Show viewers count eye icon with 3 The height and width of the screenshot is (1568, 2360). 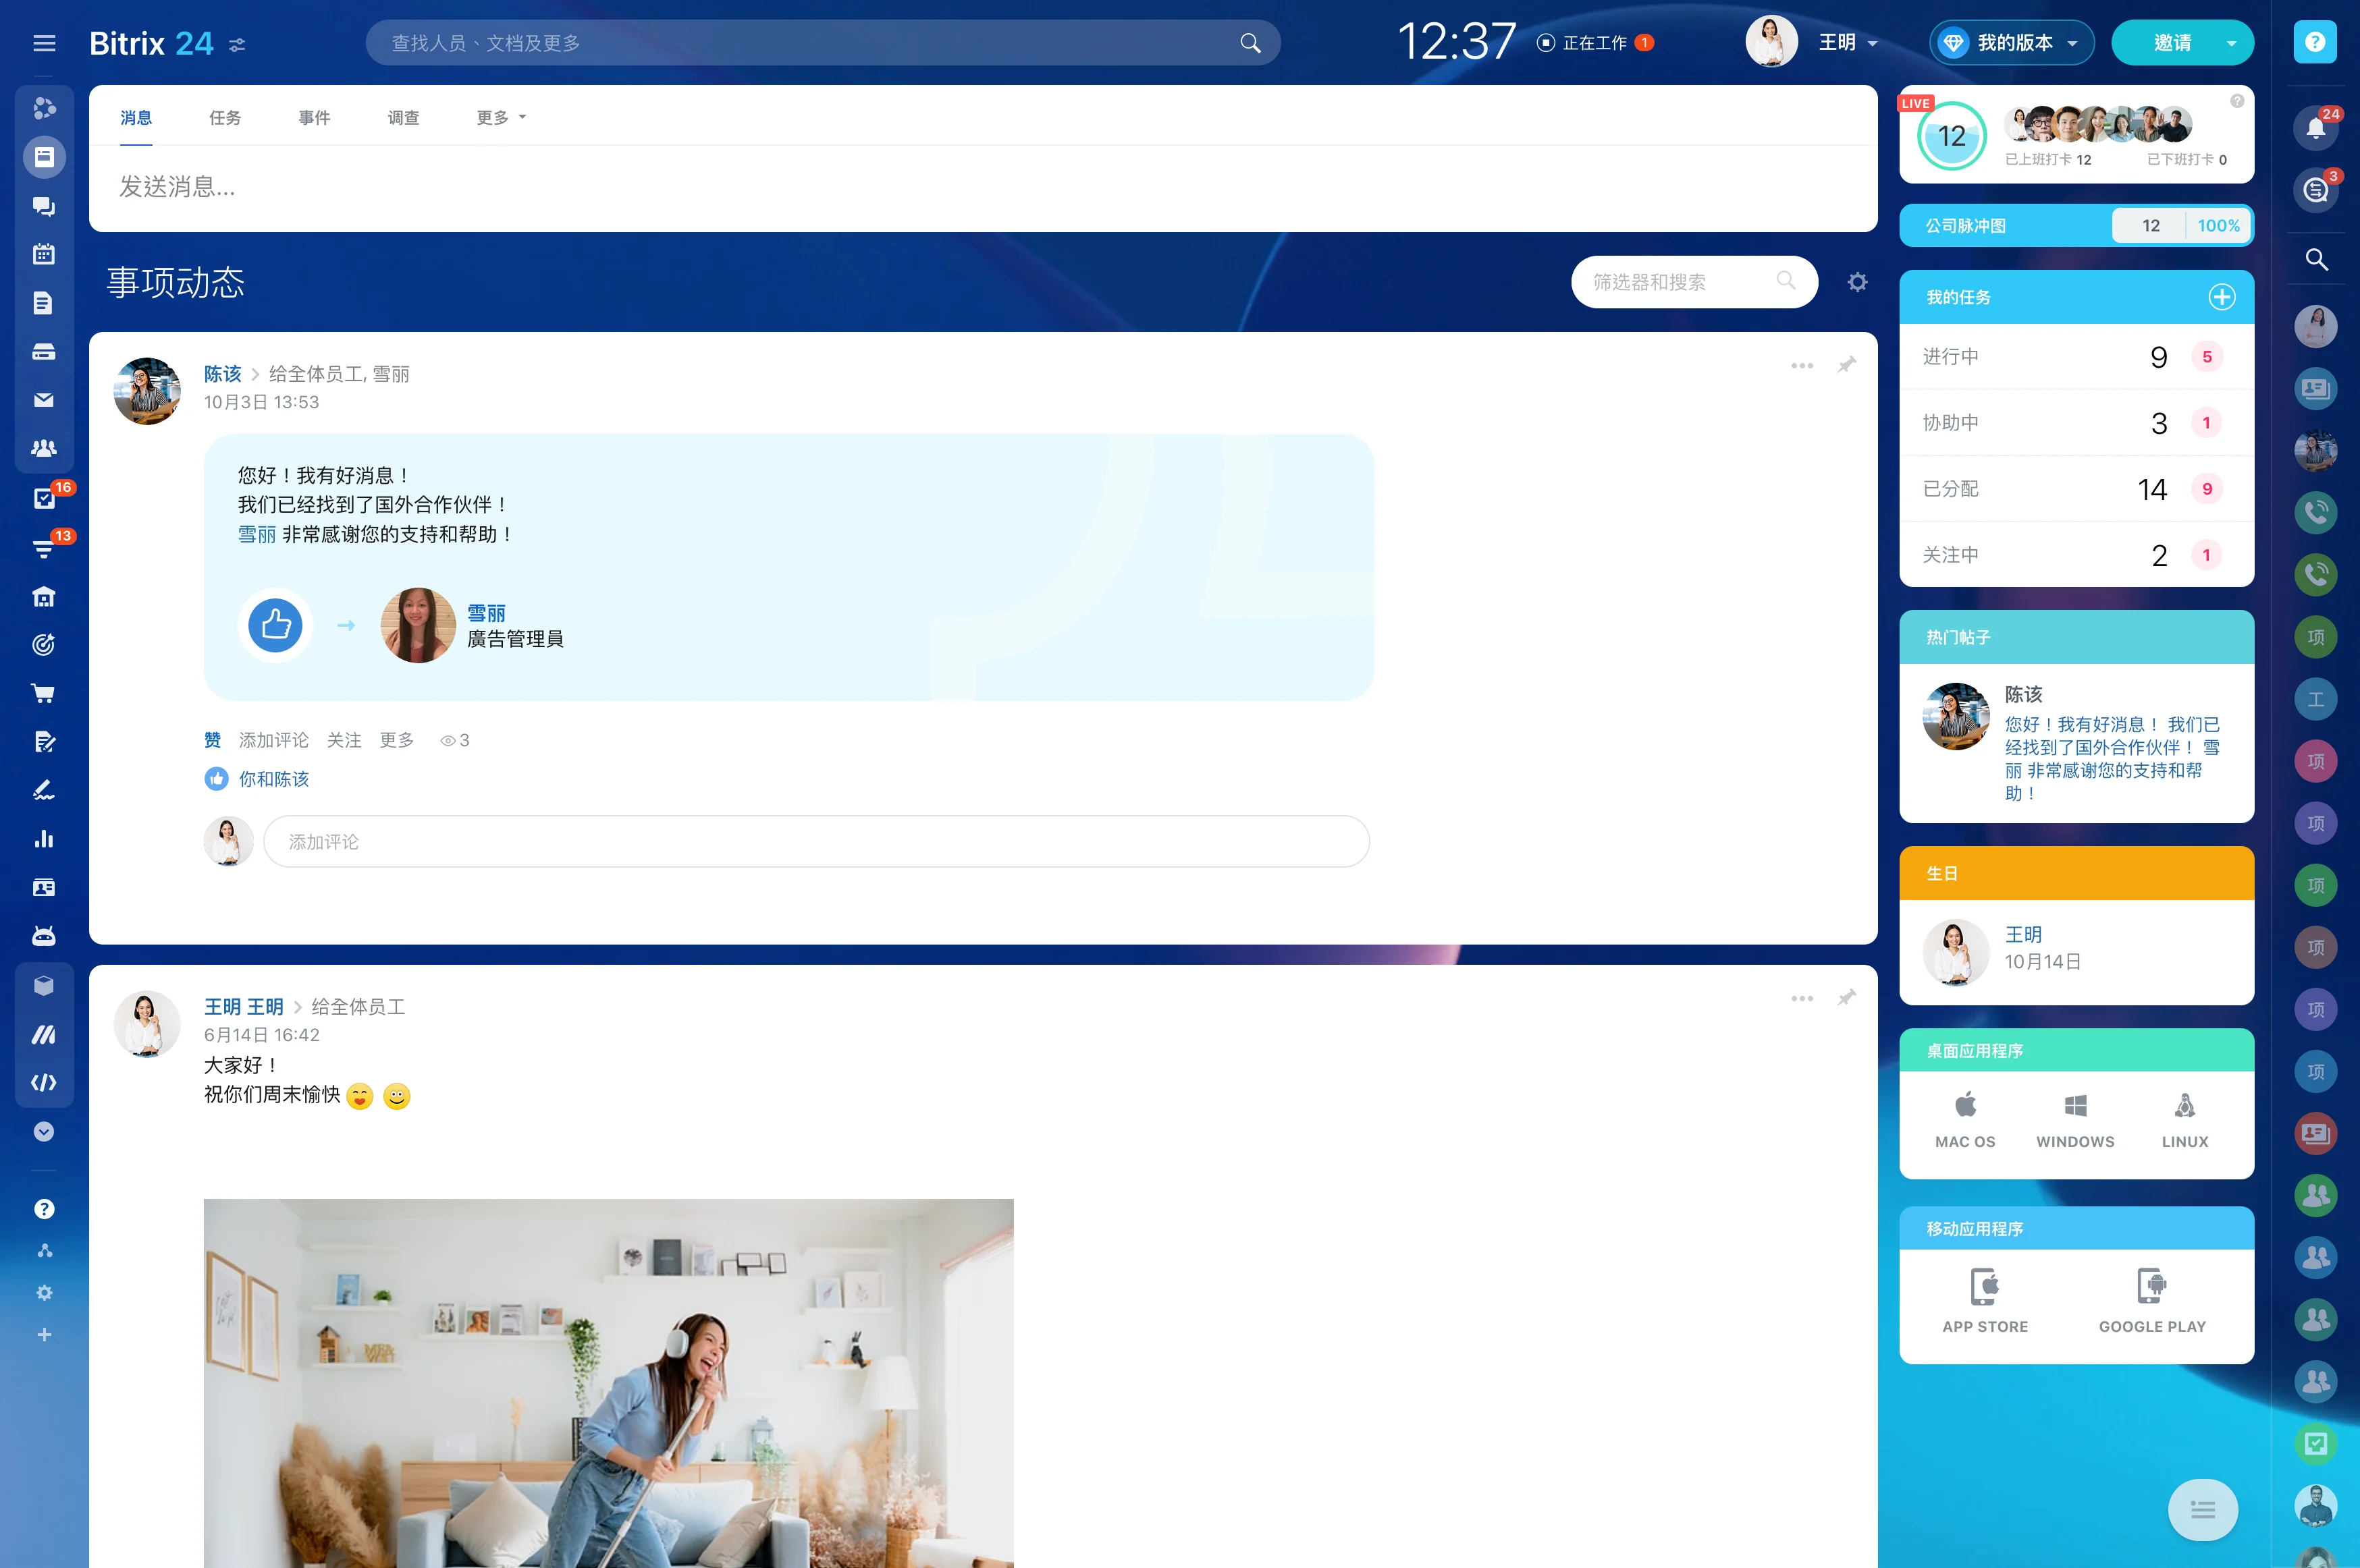click(x=454, y=740)
